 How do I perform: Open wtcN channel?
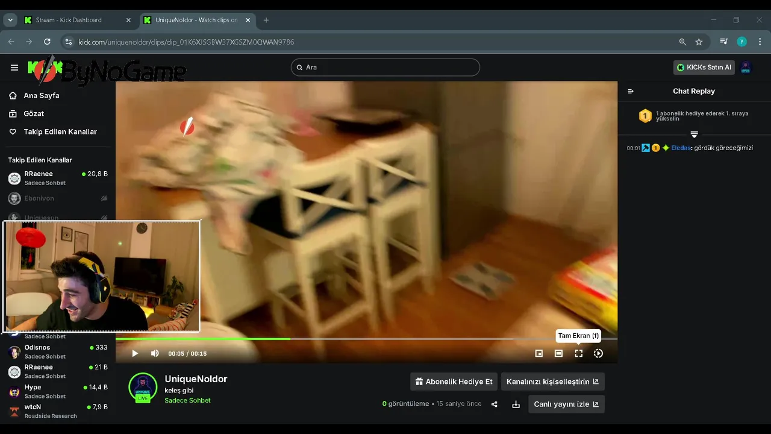[x=58, y=411]
